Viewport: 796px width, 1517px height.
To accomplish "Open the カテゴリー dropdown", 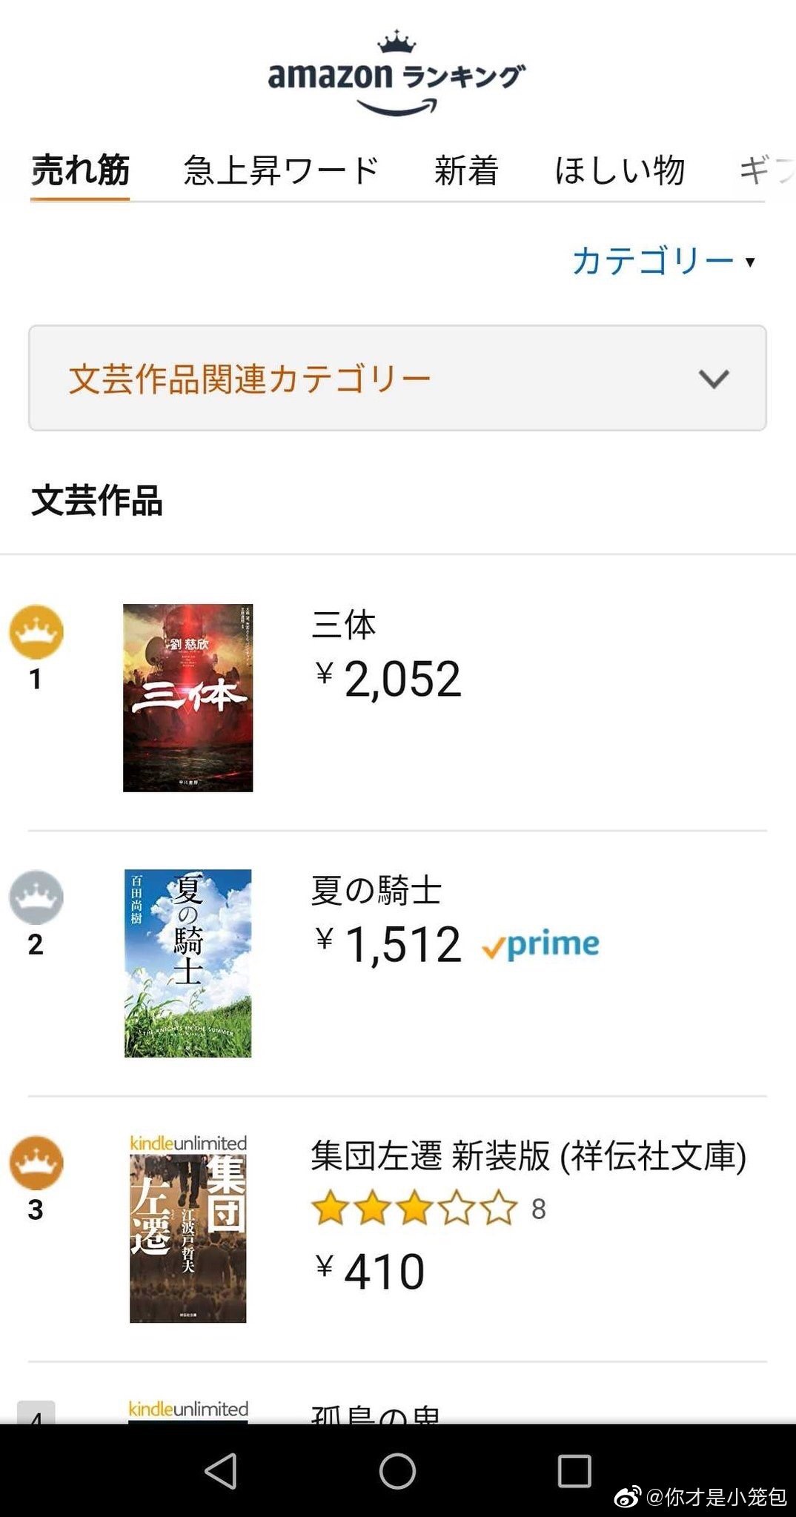I will pyautogui.click(x=663, y=261).
